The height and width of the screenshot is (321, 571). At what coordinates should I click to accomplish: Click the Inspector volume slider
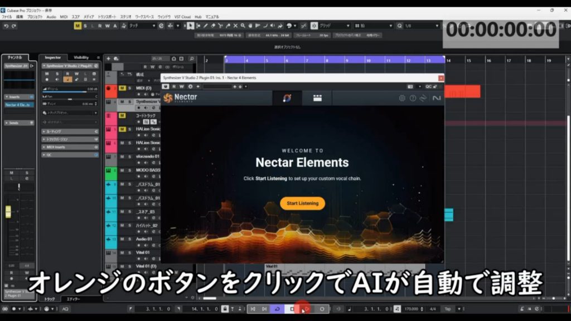pos(65,91)
